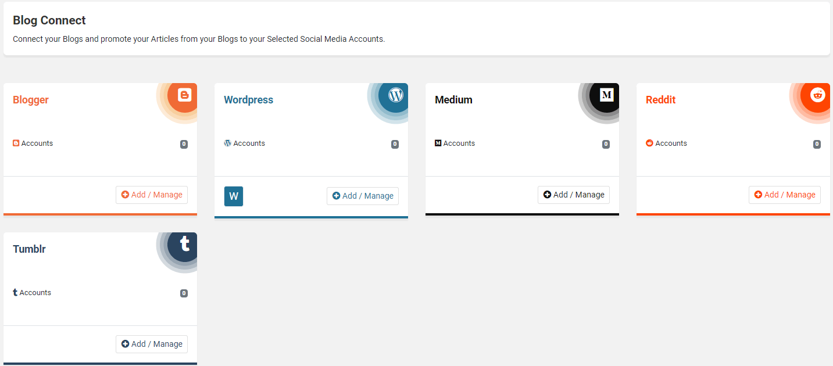Screen dimensions: 833x366
Task: Click the 'Connect your Blogs' description text
Action: tap(199, 40)
